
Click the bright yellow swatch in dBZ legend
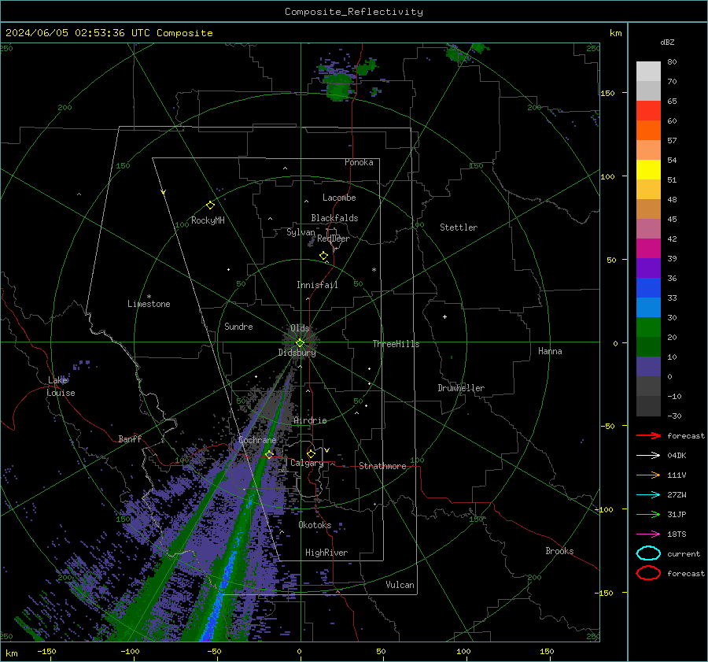tap(648, 169)
